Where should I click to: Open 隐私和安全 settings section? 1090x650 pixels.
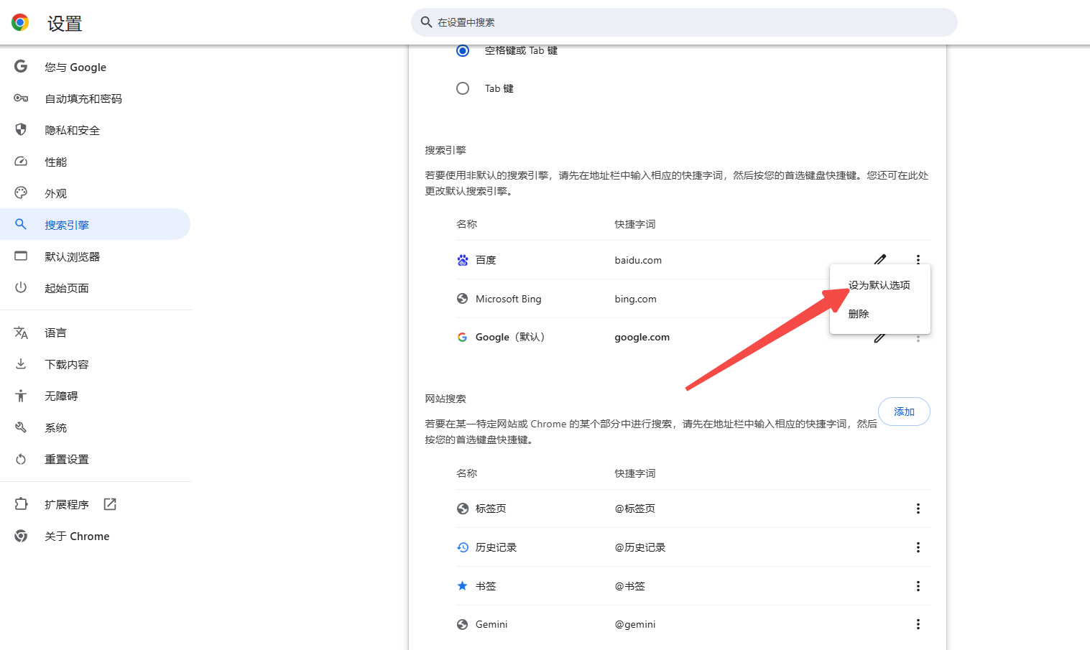click(95, 130)
